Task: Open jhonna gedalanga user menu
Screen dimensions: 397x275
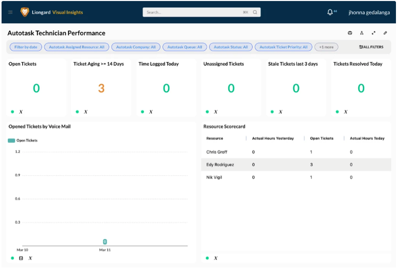Action: coord(369,12)
